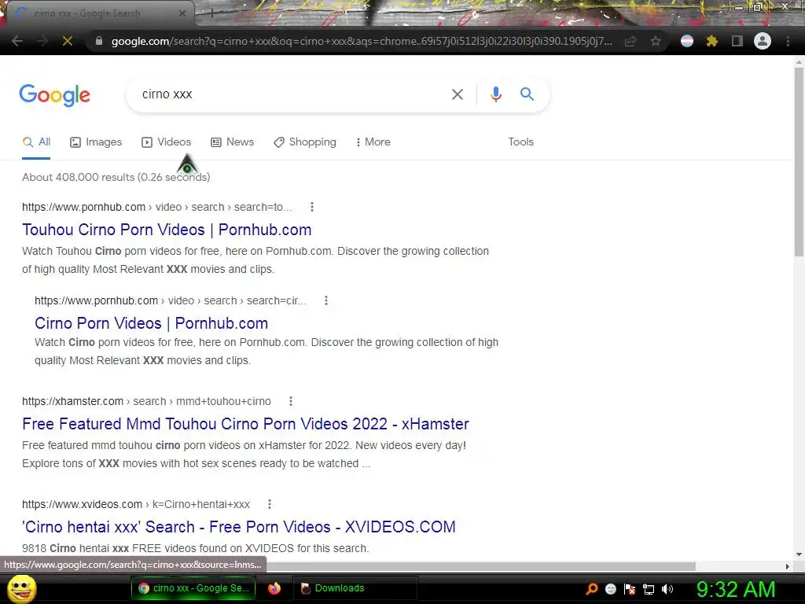
Task: Open the volume speaker tray icon
Action: 667,589
